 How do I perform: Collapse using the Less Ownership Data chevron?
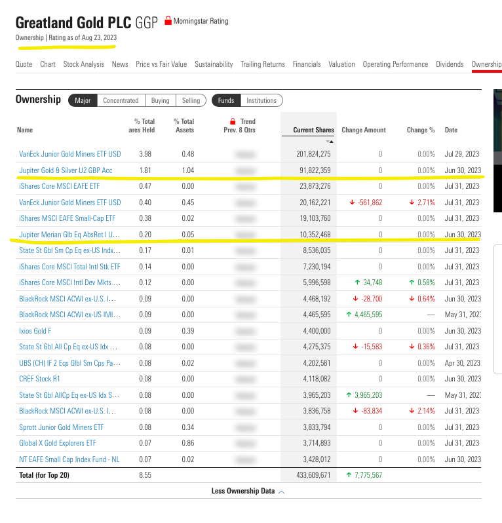click(x=282, y=492)
